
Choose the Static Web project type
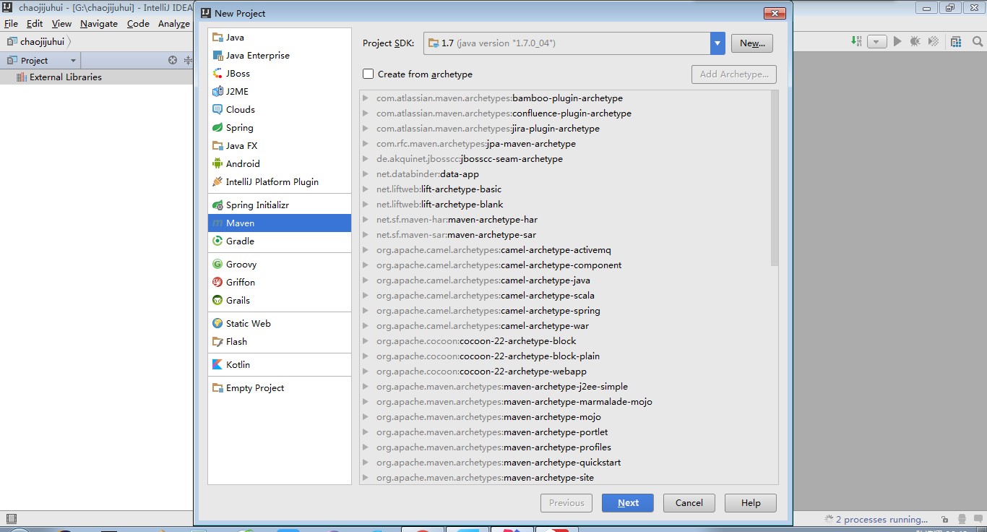pyautogui.click(x=279, y=323)
